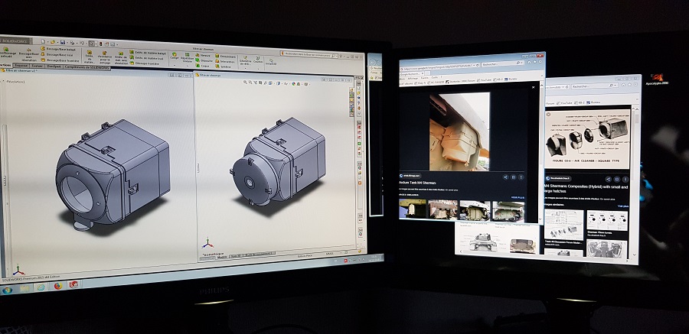Image resolution: width=689 pixels, height=334 pixels.
Task: Open Internet Explorer from the taskbar
Action: pyautogui.click(x=41, y=287)
